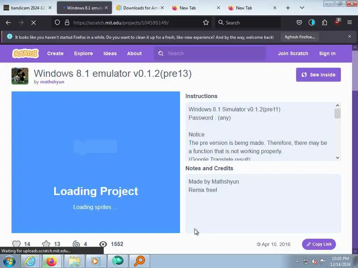Go back with the browser back arrow
The width and height of the screenshot is (358, 268).
coord(8,23)
